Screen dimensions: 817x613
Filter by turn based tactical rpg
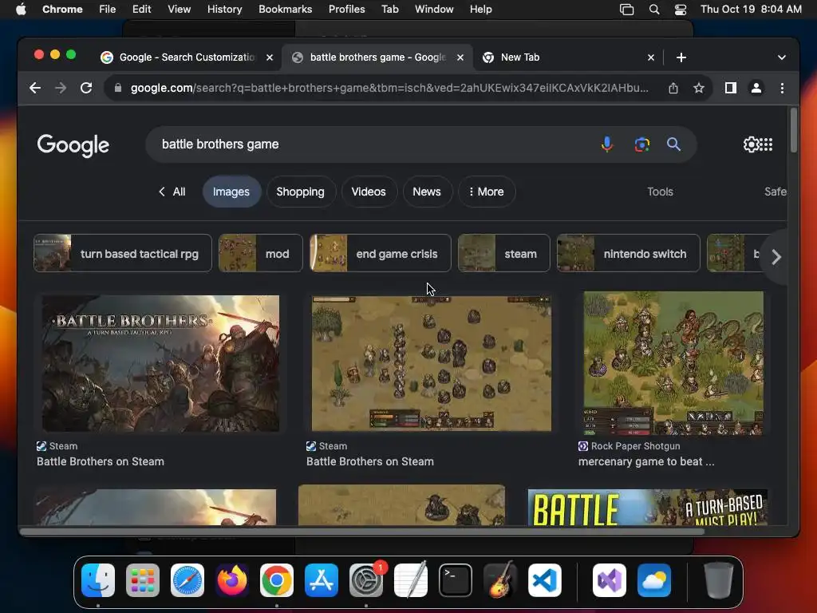click(123, 253)
